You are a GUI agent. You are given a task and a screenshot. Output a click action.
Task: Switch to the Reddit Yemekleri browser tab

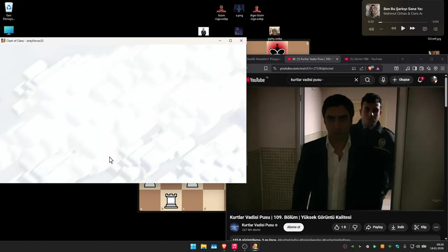tap(264, 59)
